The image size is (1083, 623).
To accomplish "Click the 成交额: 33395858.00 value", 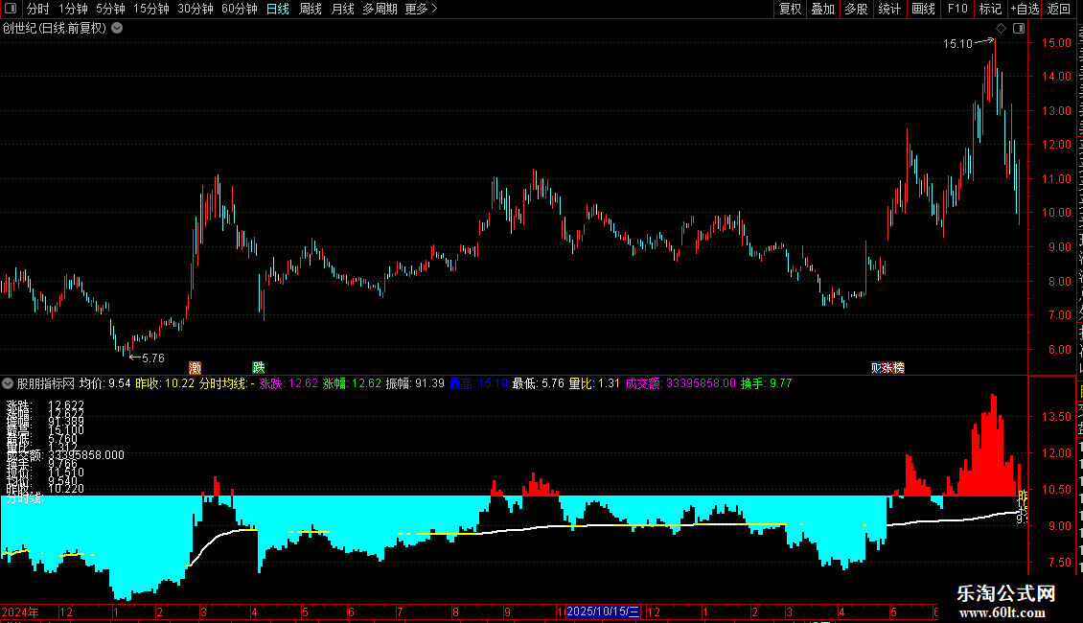I will (680, 383).
